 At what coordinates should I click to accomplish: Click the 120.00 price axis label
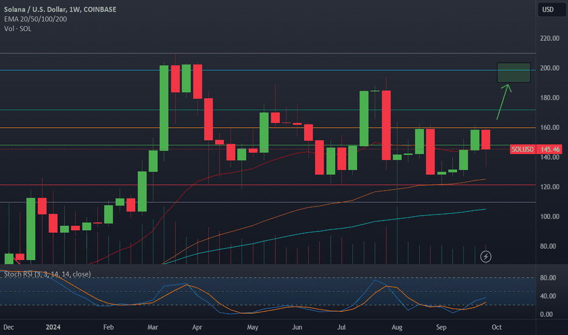[549, 187]
